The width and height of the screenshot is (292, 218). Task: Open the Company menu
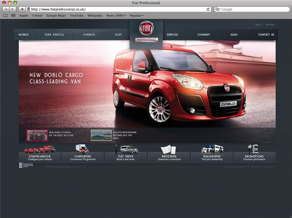coord(204,34)
